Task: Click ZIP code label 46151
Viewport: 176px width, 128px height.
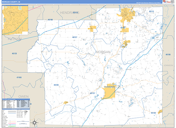Action: 92,93
